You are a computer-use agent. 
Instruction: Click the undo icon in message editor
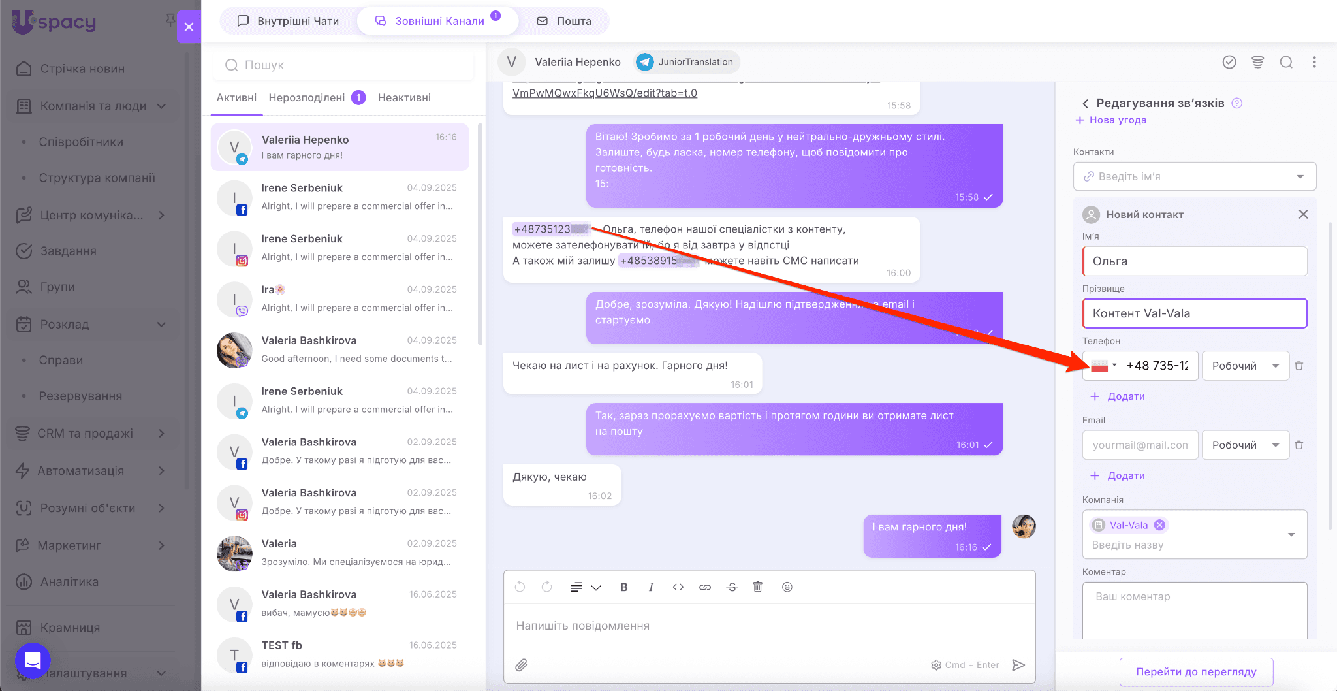tap(520, 587)
